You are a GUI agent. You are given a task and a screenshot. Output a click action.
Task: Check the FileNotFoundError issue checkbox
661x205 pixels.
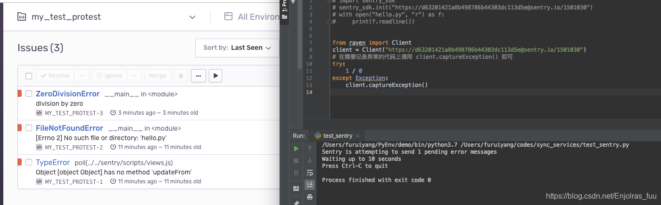pyautogui.click(x=29, y=128)
